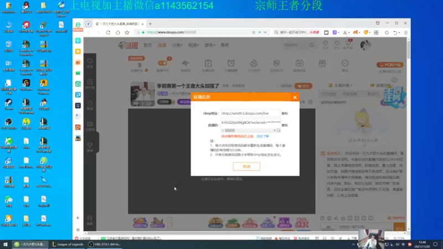Click the streamer room thumbnail image
This screenshot has width=443, height=249.
142,94
